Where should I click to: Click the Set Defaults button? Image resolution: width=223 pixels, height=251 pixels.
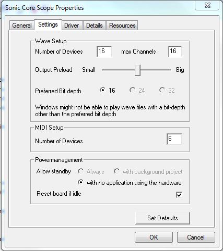[x=162, y=218]
